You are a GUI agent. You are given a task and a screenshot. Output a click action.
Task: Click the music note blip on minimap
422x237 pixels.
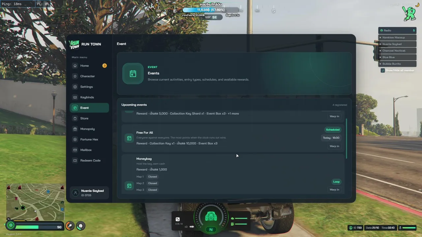(x=62, y=202)
